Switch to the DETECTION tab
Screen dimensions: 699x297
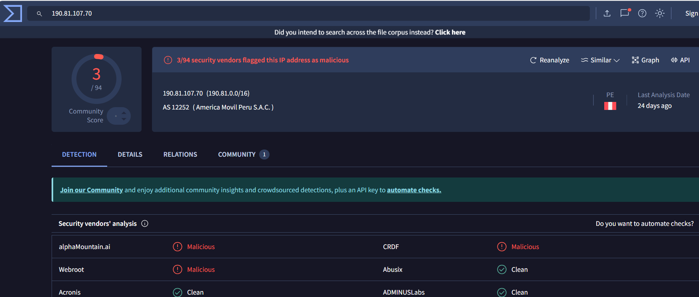pos(79,154)
